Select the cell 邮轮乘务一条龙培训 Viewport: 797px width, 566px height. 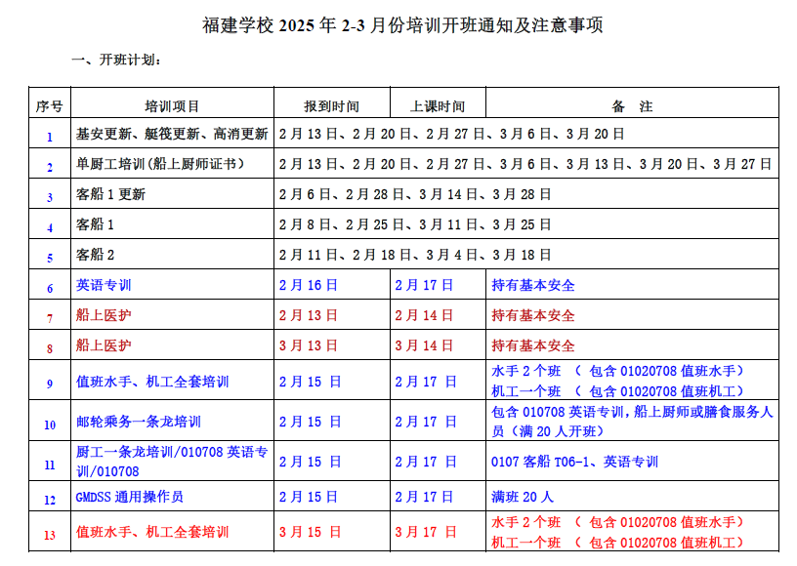139,422
